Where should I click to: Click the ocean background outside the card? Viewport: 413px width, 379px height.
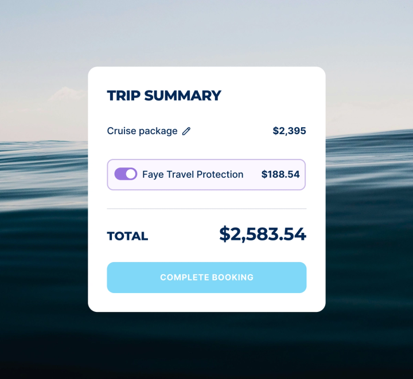point(42,263)
